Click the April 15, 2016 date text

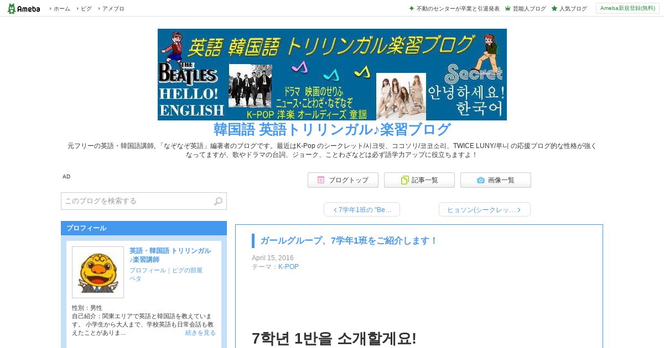[x=273, y=258]
